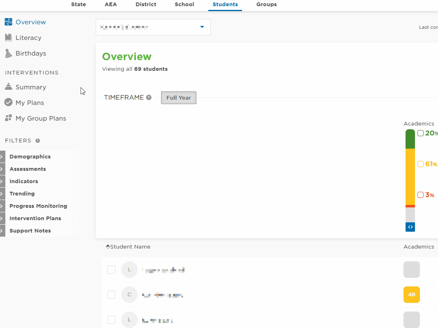Viewport: 438px width, 328px height.
Task: Switch to the Groups tab
Action: pos(266,5)
